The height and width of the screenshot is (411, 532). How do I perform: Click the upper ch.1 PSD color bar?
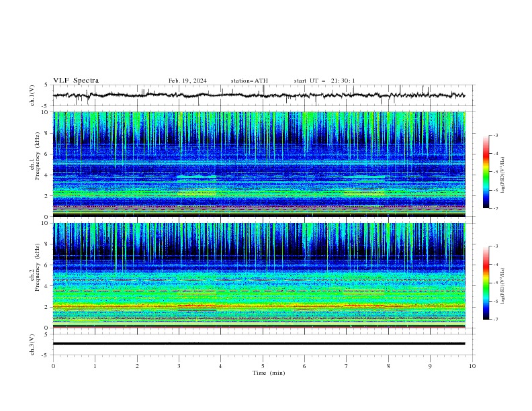click(x=486, y=172)
